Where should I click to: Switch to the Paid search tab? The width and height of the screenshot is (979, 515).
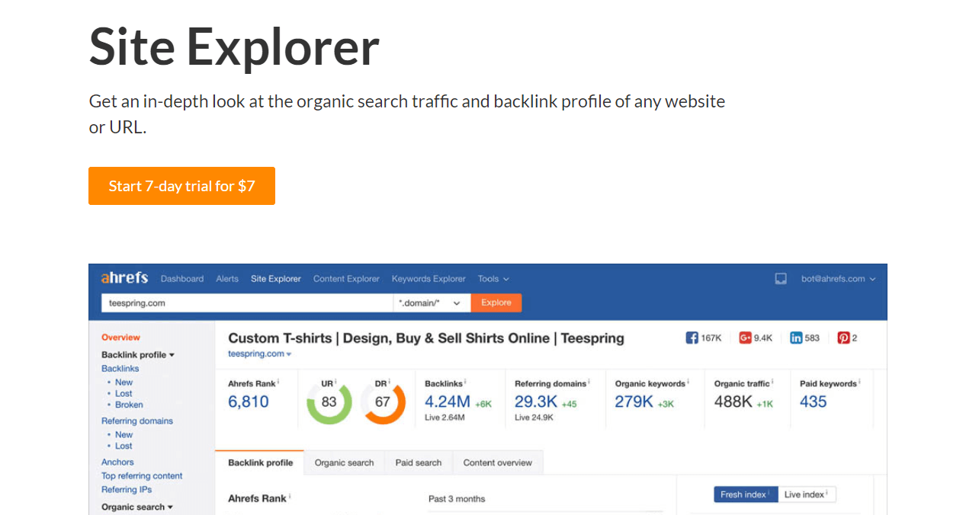coord(418,462)
